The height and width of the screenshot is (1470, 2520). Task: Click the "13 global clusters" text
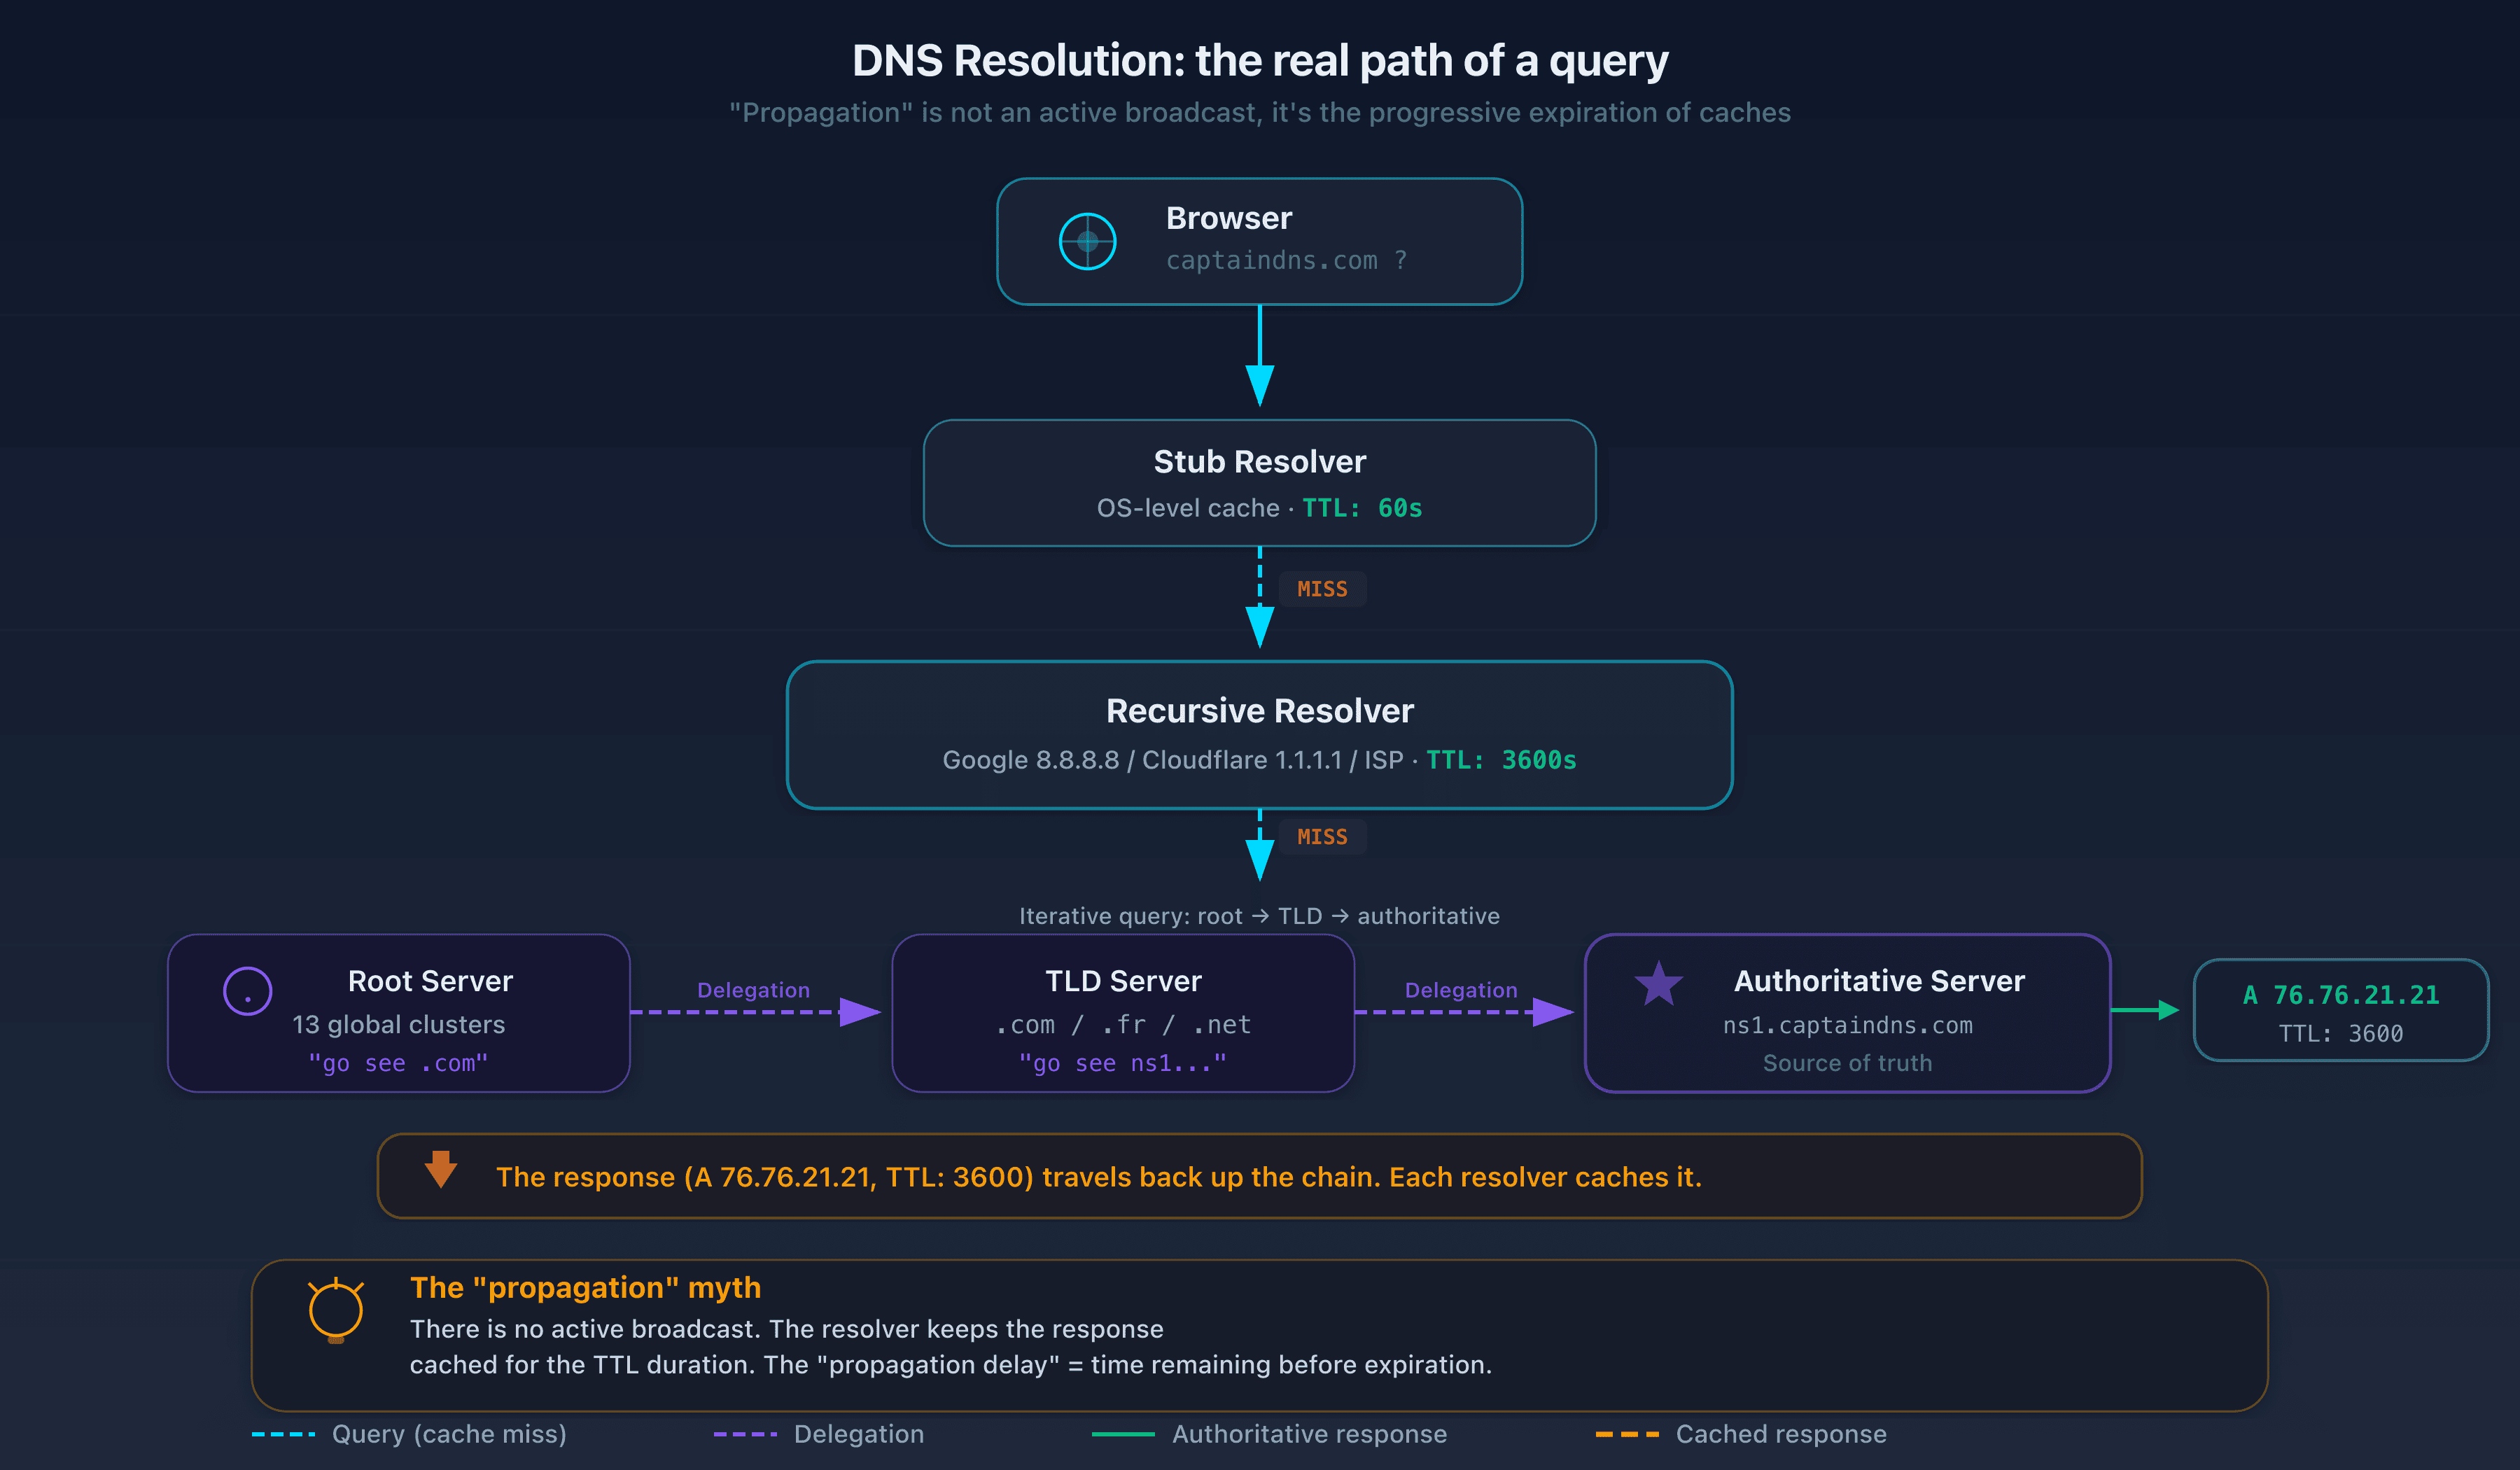click(398, 1025)
